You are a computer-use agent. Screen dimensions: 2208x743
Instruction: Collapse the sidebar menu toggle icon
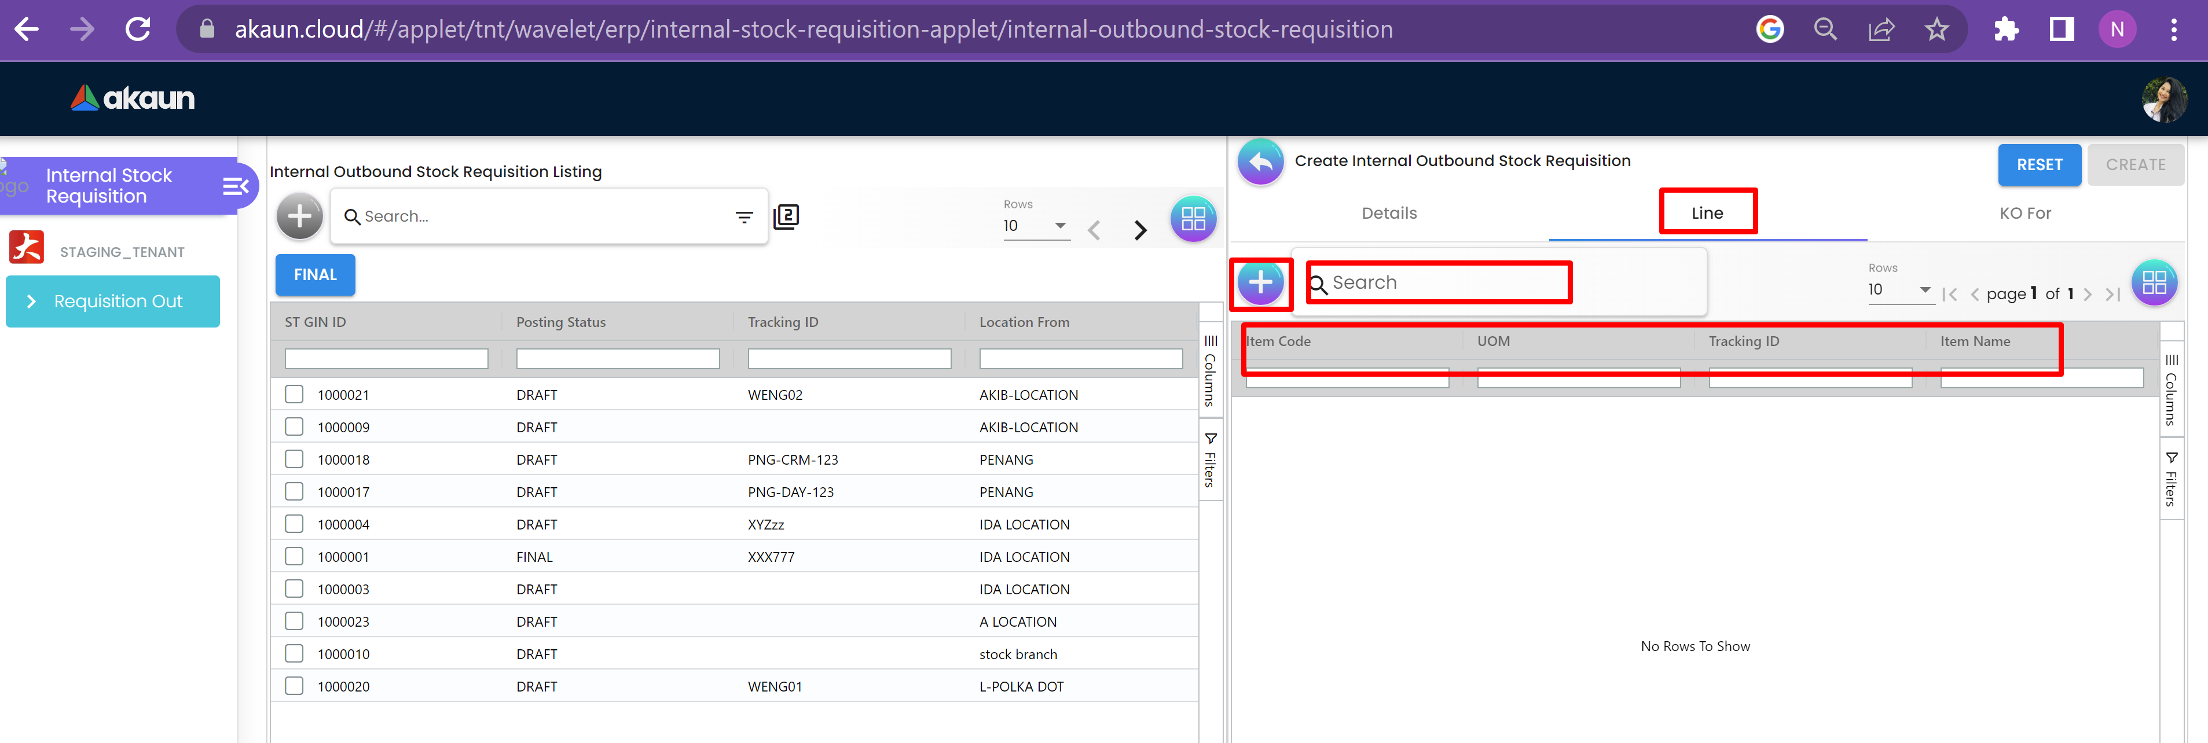(235, 186)
